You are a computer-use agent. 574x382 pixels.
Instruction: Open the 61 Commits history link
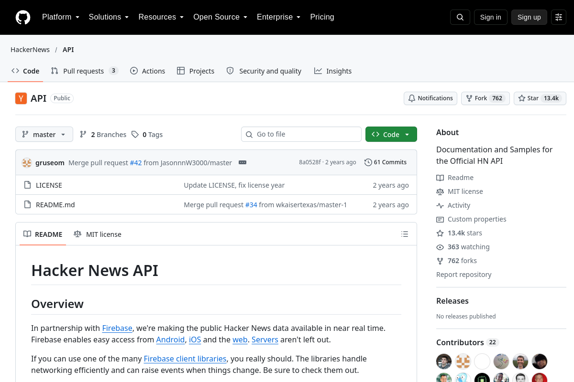pyautogui.click(x=386, y=162)
